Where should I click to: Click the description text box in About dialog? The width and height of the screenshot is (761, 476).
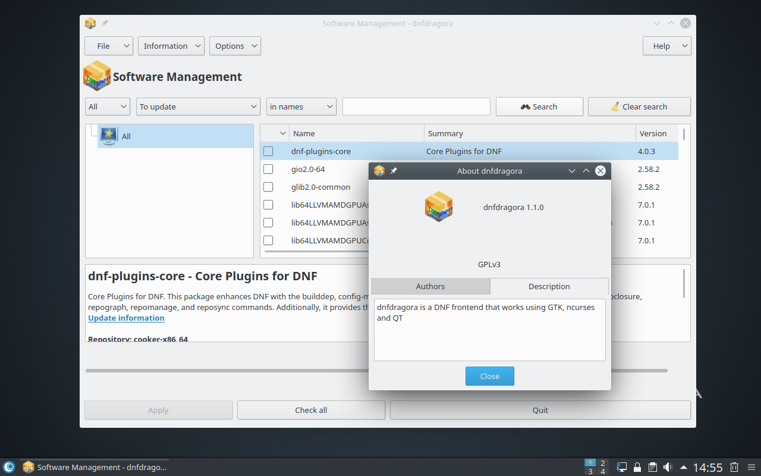pyautogui.click(x=490, y=330)
